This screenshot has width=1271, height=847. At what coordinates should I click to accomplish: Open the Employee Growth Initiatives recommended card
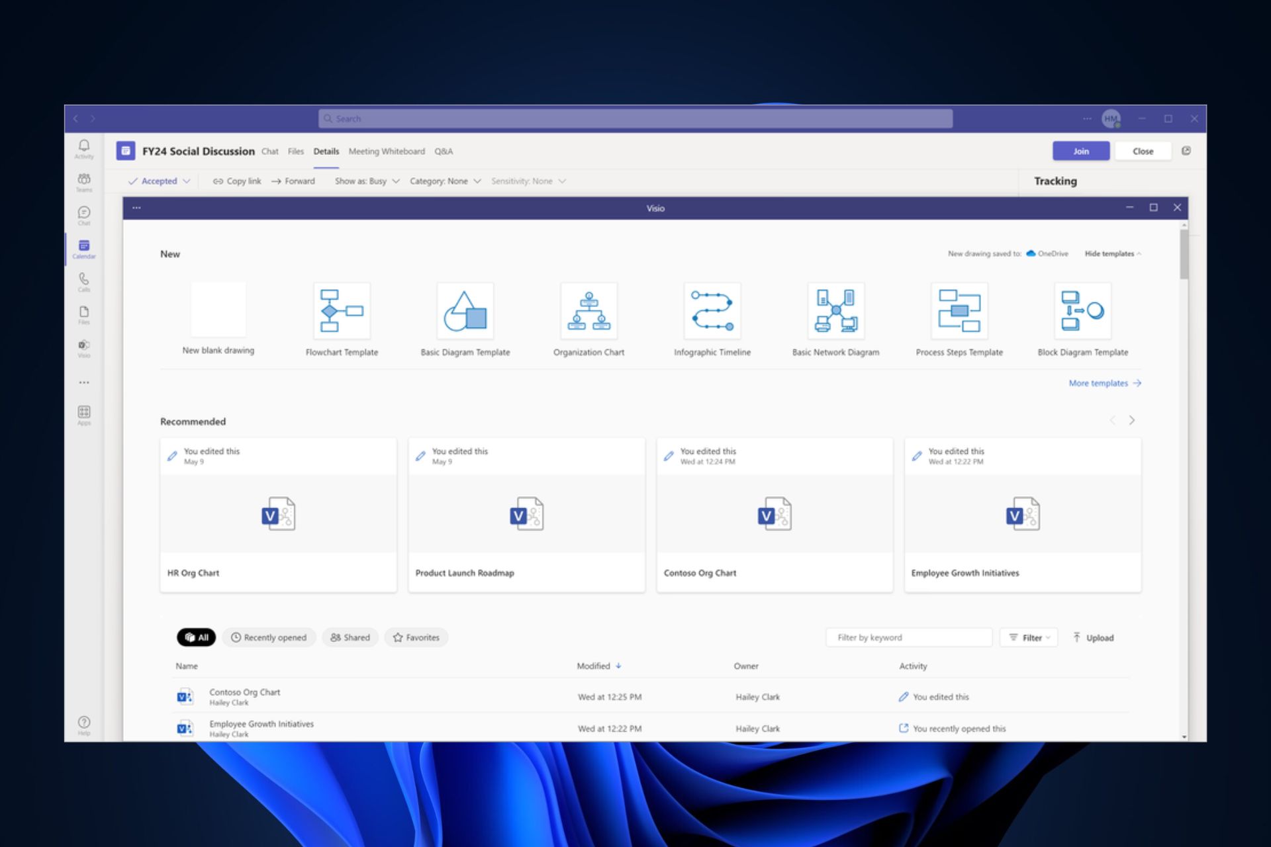[x=1023, y=515]
